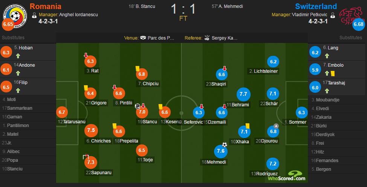Open the Romania team name link
This screenshot has width=367, height=187.
[x=46, y=6]
